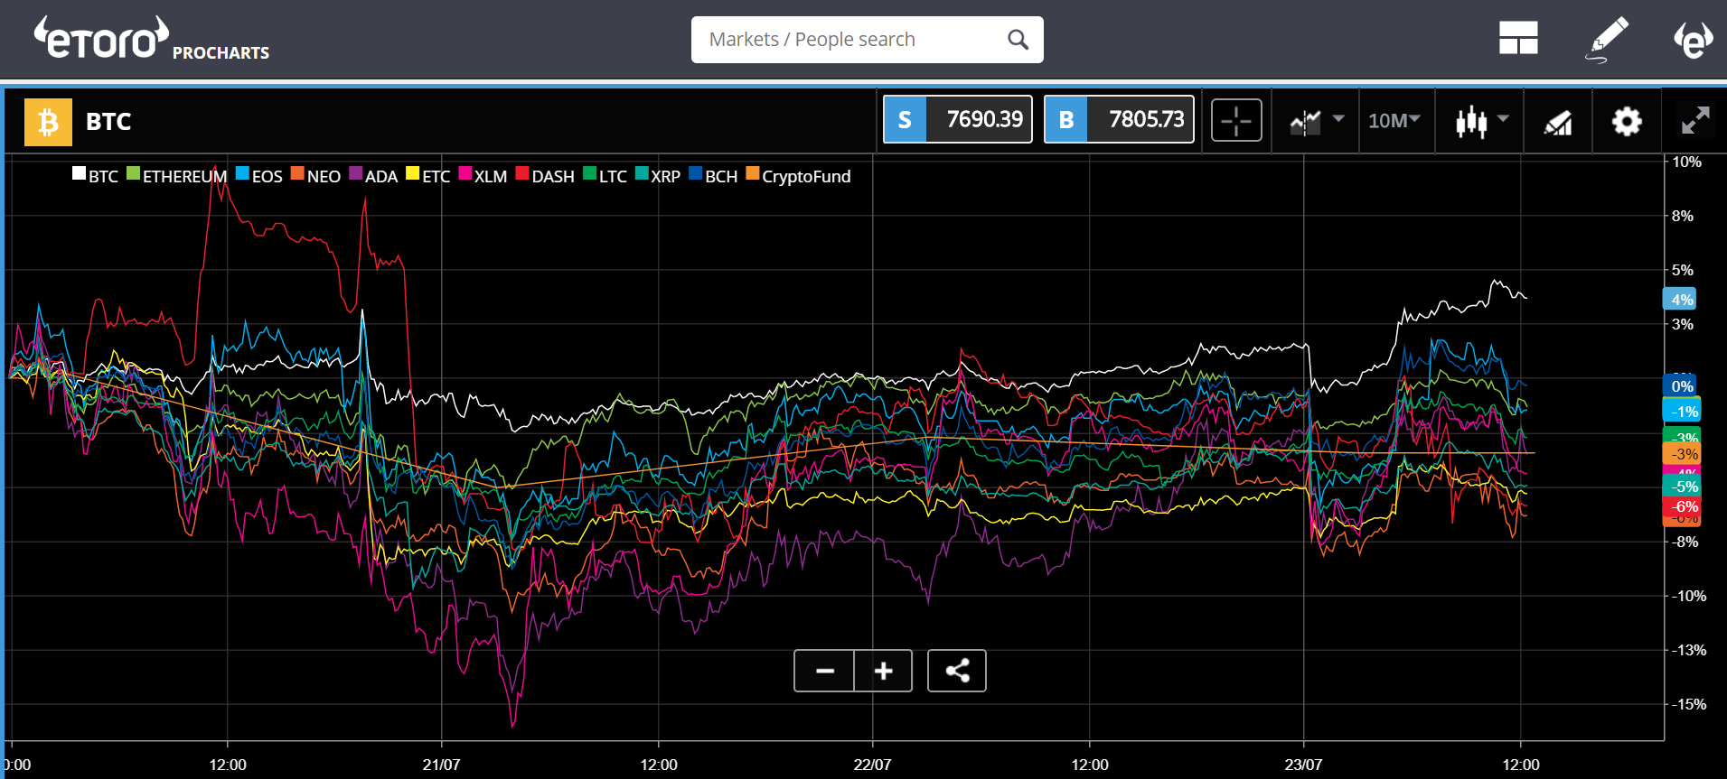Select the pencil drawing tool icon
The width and height of the screenshot is (1727, 779).
coord(1608,39)
